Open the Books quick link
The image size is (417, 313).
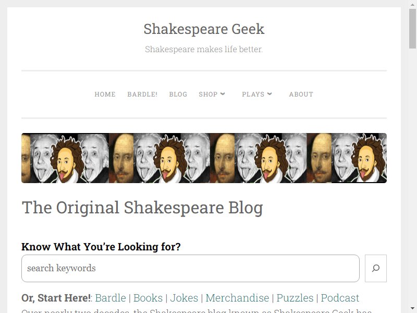pyautogui.click(x=148, y=298)
